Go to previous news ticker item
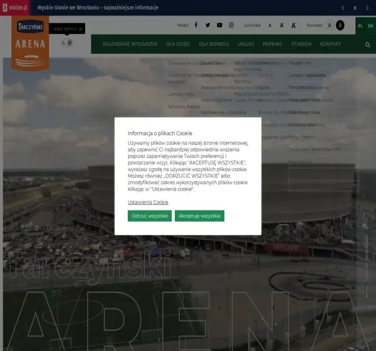376x351 pixels. pos(343,8)
